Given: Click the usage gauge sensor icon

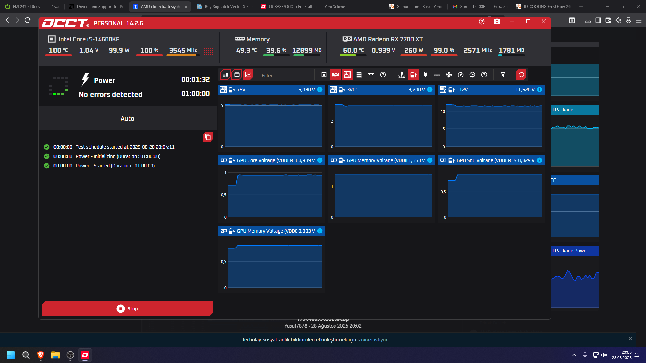Looking at the screenshot, I should [472, 75].
